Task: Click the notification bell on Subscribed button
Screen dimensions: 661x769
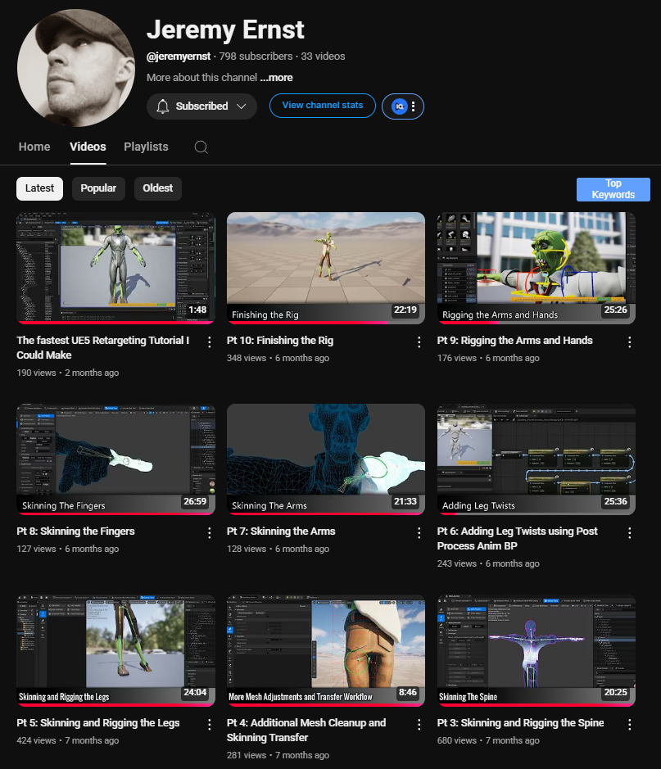Action: tap(163, 106)
